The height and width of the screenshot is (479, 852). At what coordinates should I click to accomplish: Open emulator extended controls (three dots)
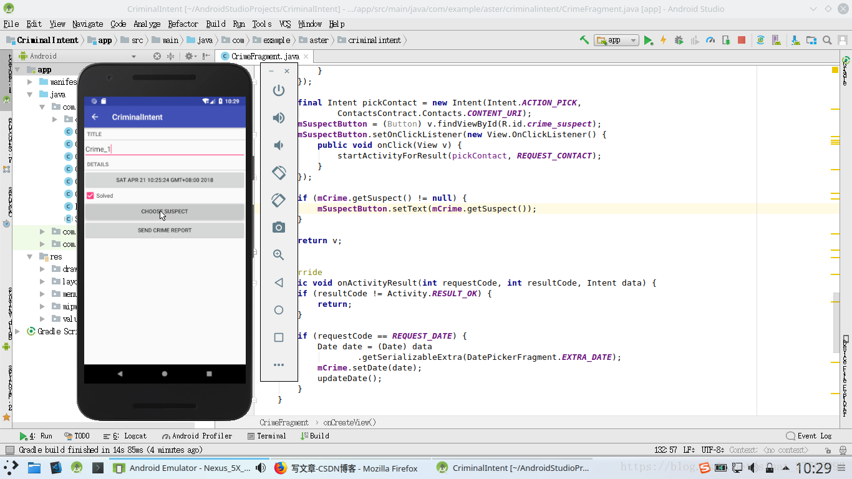[x=279, y=365]
